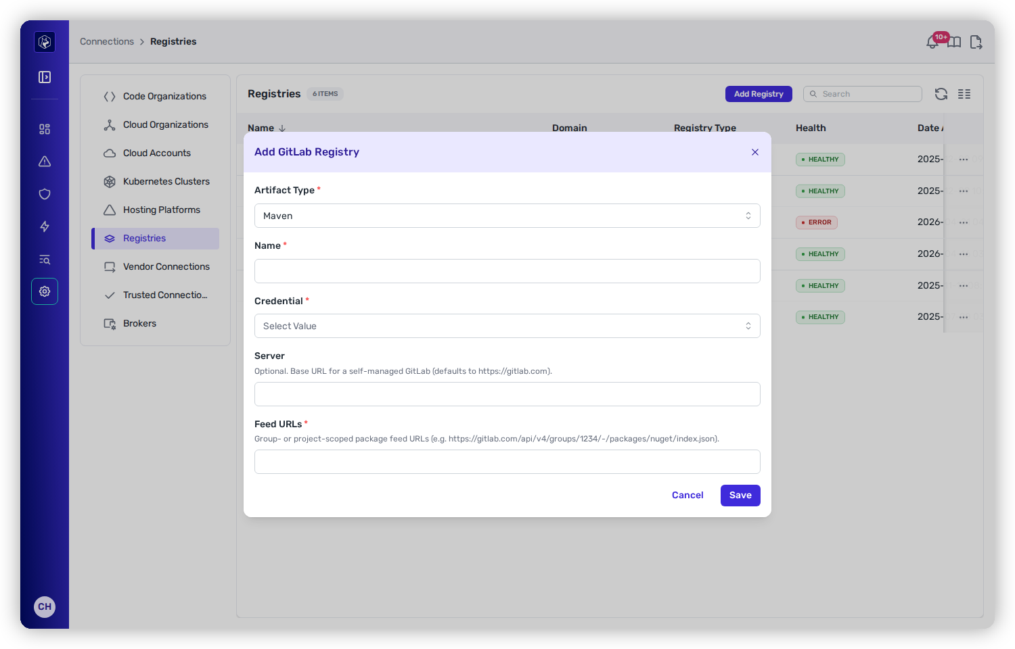
Task: Focus the Name input field
Action: click(x=507, y=271)
